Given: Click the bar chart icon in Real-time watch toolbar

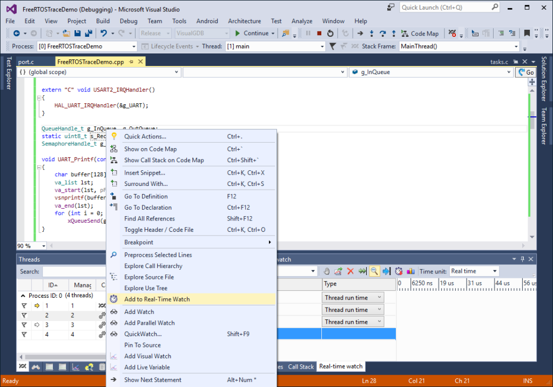Looking at the screenshot, I should 410,271.
